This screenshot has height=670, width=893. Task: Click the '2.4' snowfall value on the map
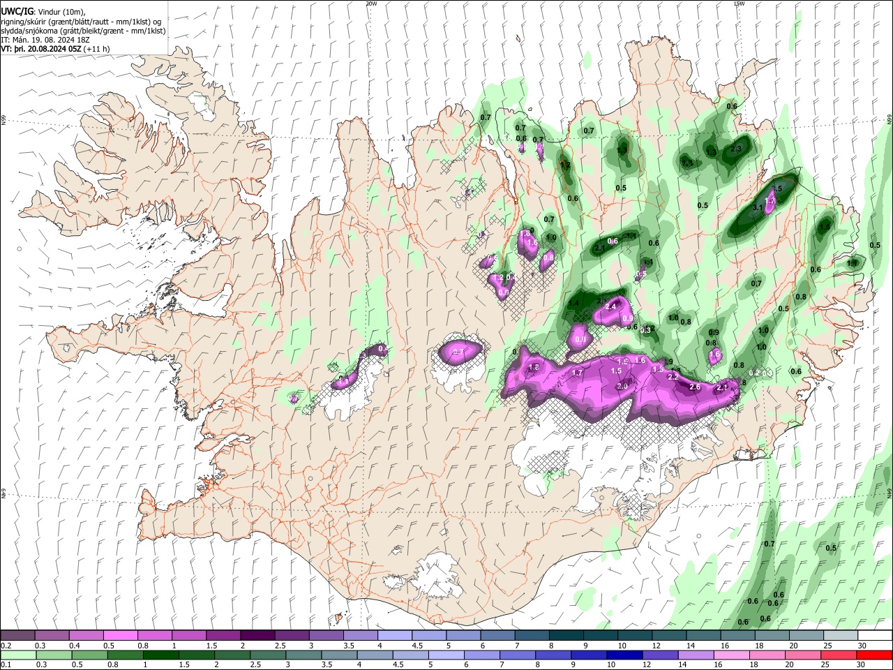[610, 306]
